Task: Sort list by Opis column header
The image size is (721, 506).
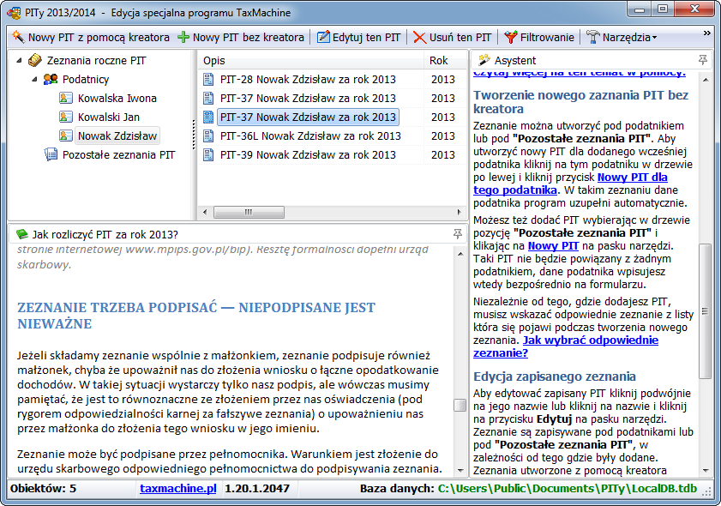Action: [x=311, y=60]
